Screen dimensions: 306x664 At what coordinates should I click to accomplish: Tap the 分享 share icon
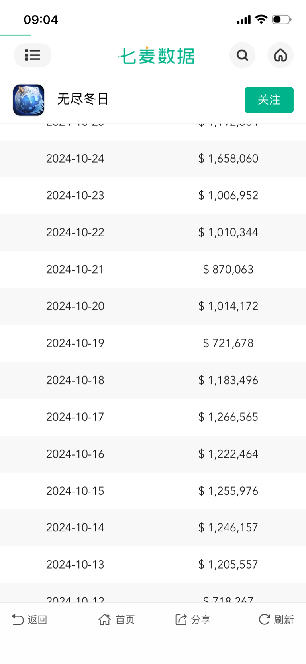click(181, 619)
